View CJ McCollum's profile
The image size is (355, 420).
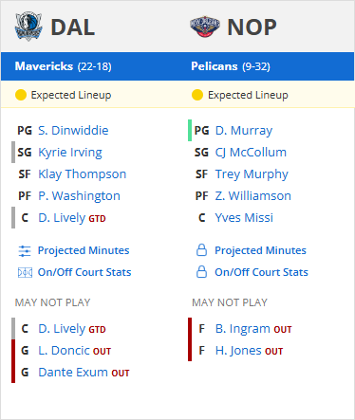[x=251, y=153]
